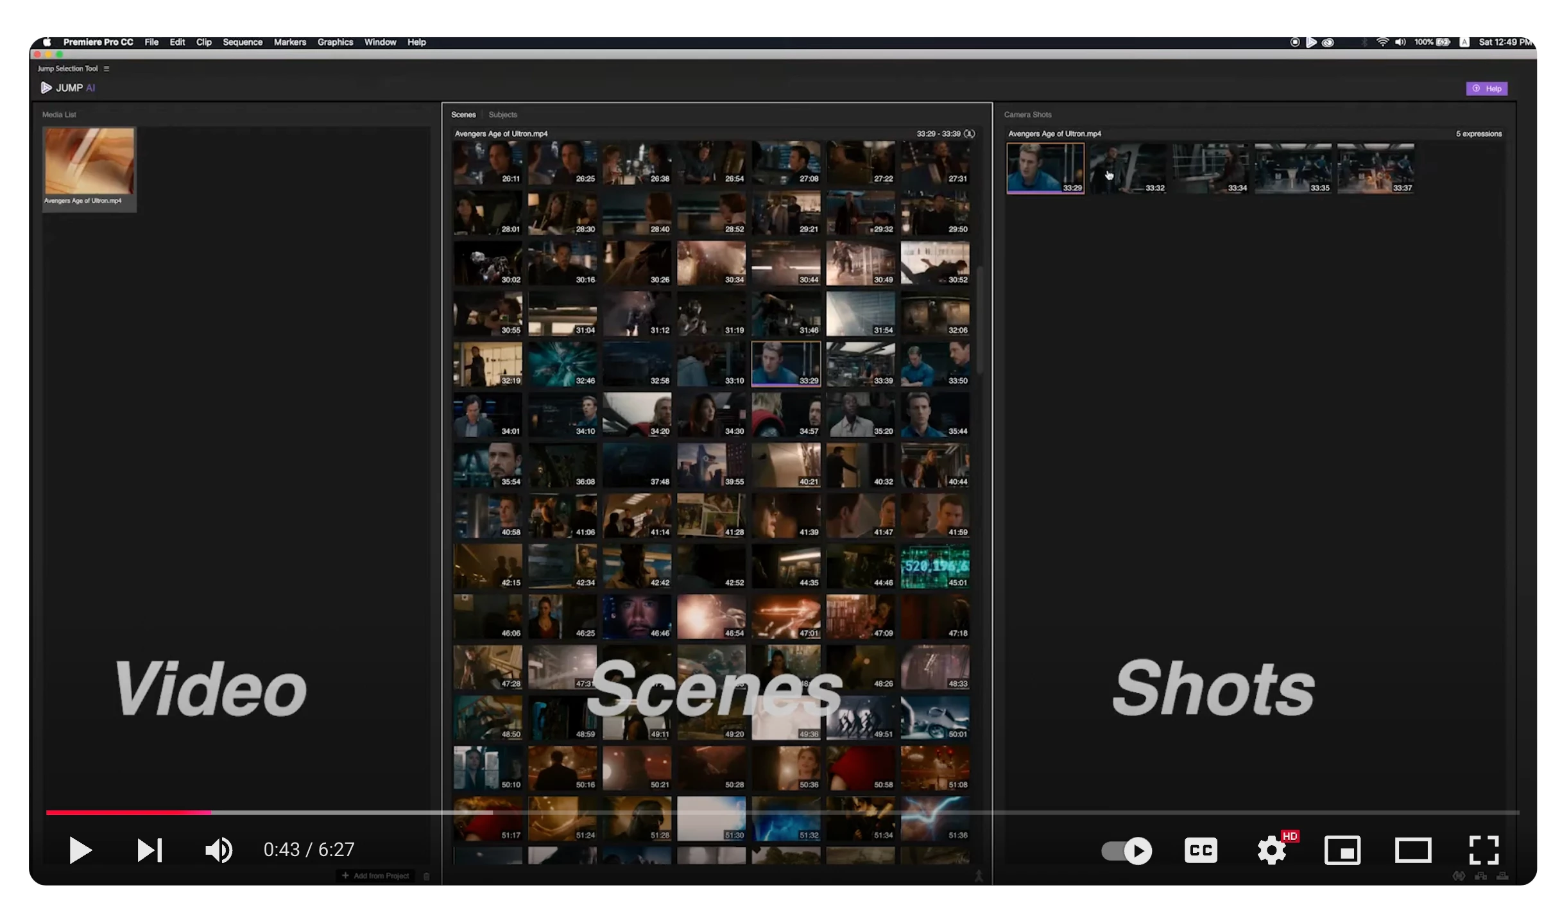This screenshot has height=901, width=1544.
Task: Play the YouTube video
Action: (80, 850)
